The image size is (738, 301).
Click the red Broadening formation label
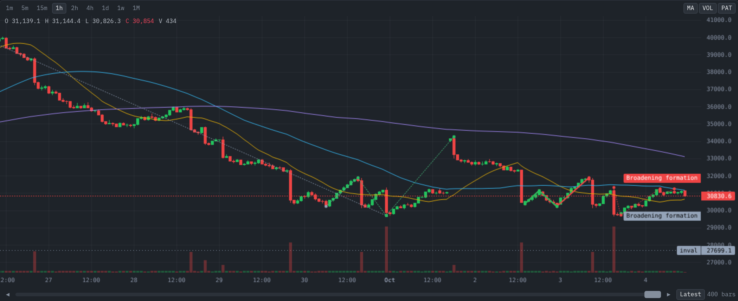[x=662, y=178]
